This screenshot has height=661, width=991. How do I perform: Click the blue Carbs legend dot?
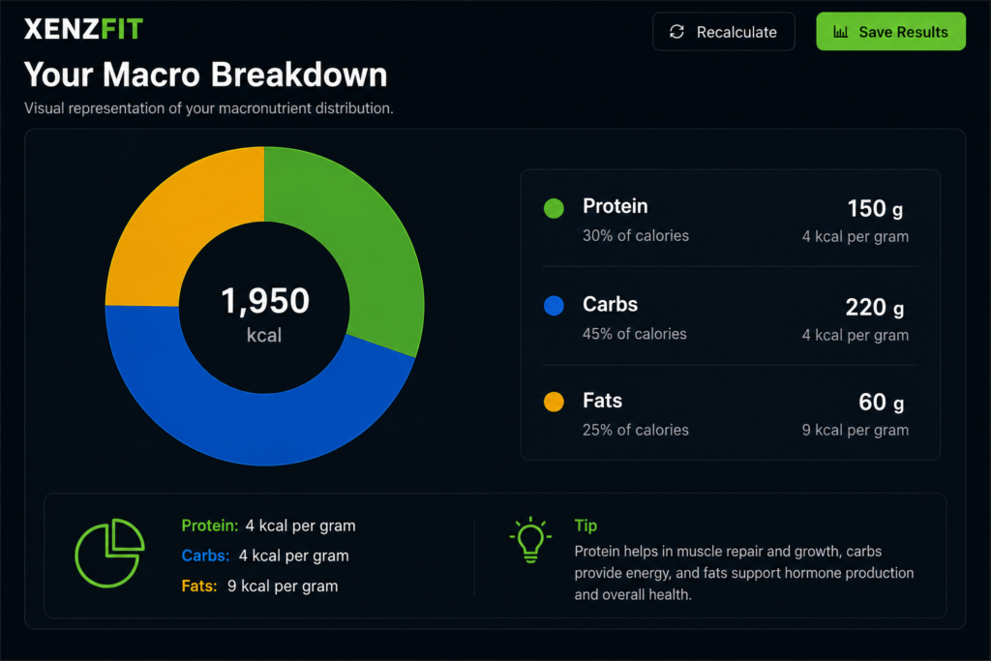tap(554, 305)
